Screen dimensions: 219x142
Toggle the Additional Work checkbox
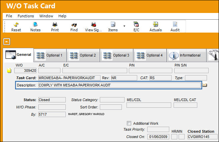129,123
